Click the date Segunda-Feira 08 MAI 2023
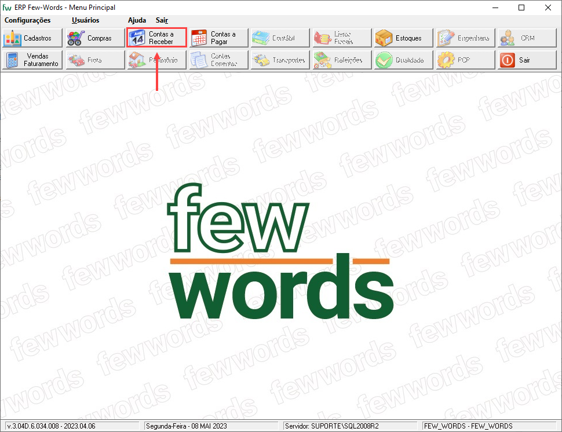Viewport: 562px width, 432px height. pos(187,426)
